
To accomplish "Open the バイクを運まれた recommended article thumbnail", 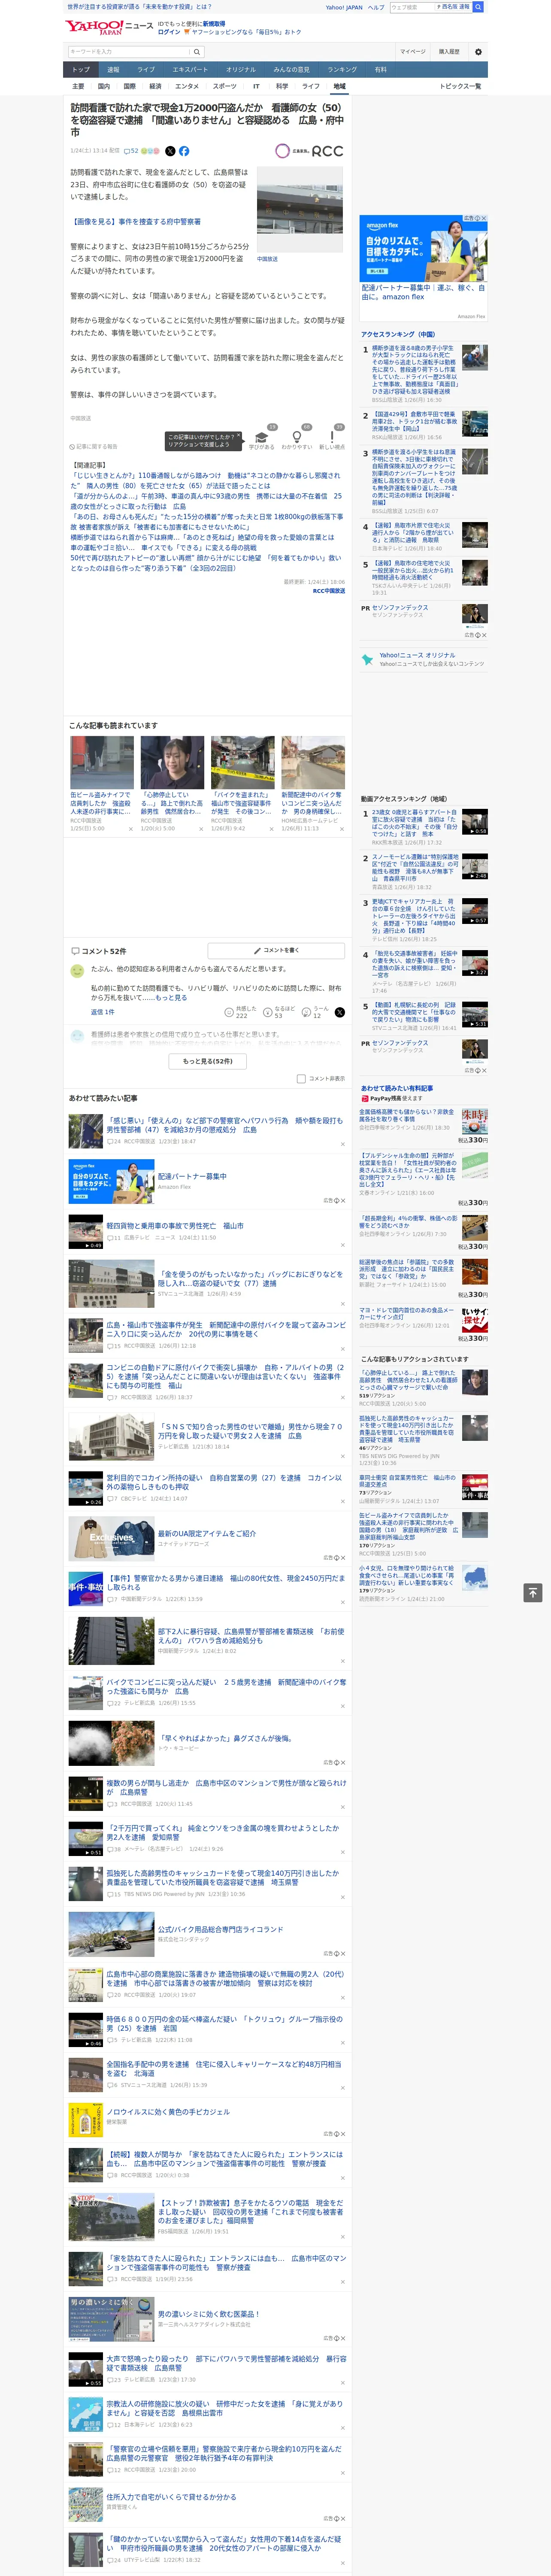I will point(242,762).
